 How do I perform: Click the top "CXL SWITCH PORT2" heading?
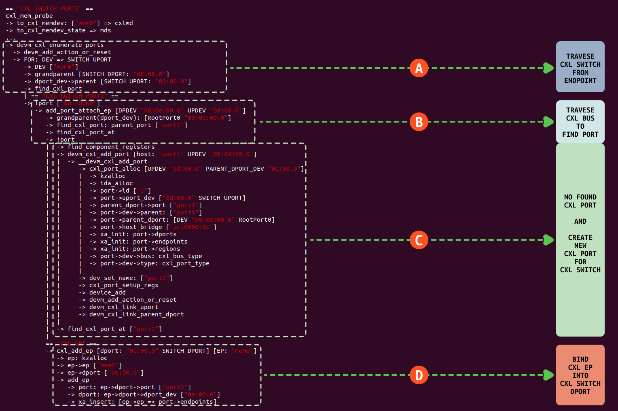pyautogui.click(x=49, y=8)
